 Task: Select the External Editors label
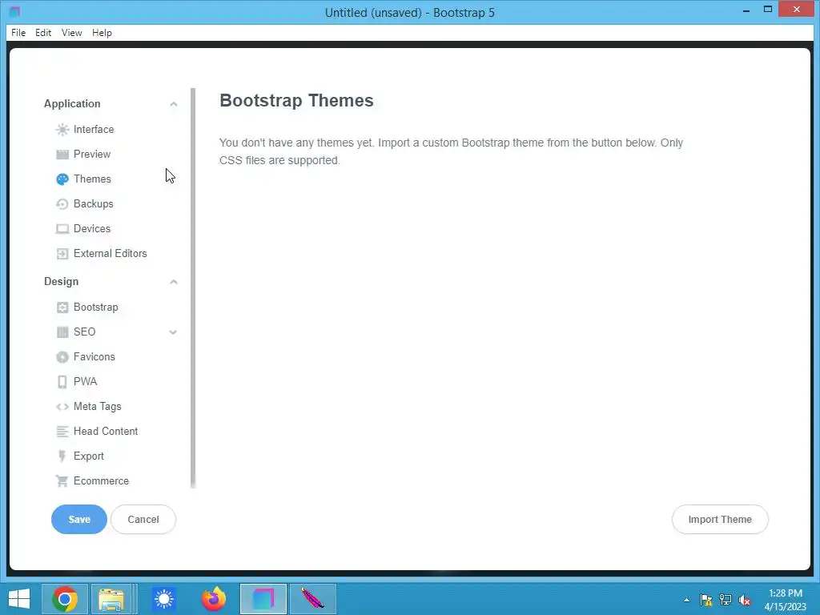[x=111, y=254]
